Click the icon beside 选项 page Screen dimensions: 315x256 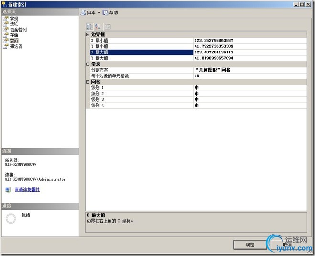(6, 24)
